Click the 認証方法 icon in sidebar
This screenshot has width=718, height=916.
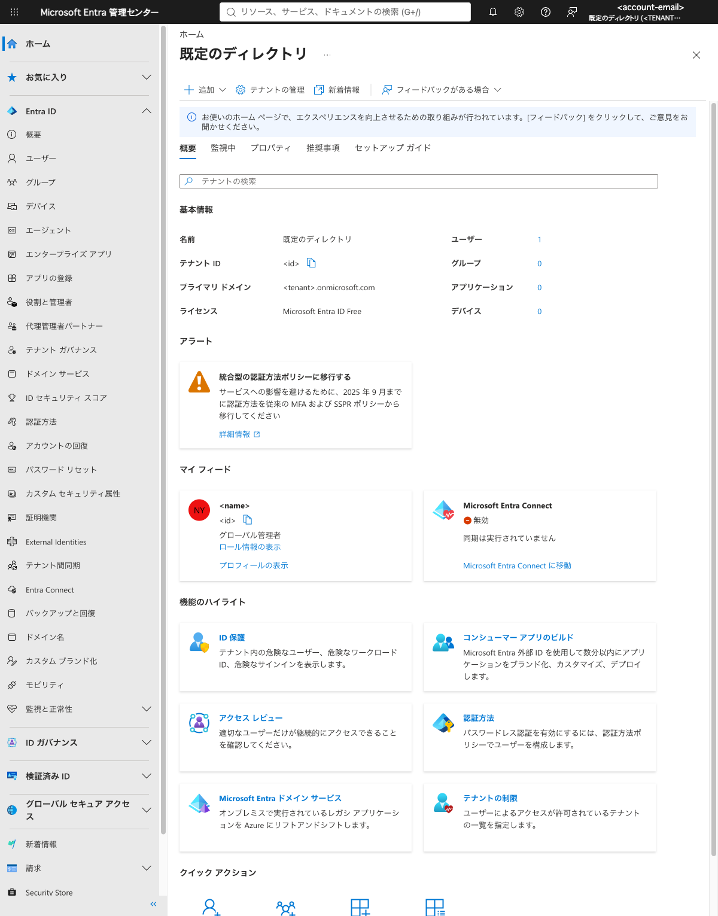point(12,422)
